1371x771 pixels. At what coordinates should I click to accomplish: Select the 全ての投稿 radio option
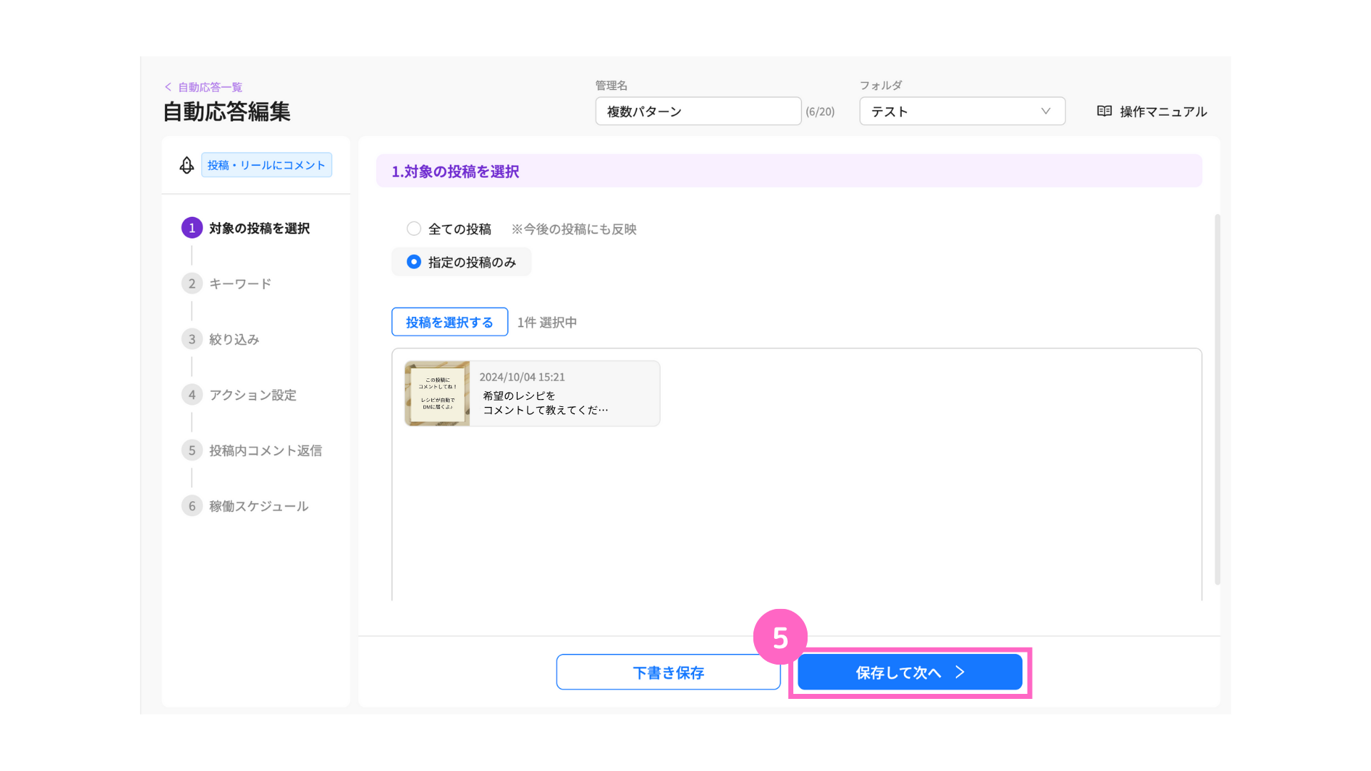(x=413, y=228)
